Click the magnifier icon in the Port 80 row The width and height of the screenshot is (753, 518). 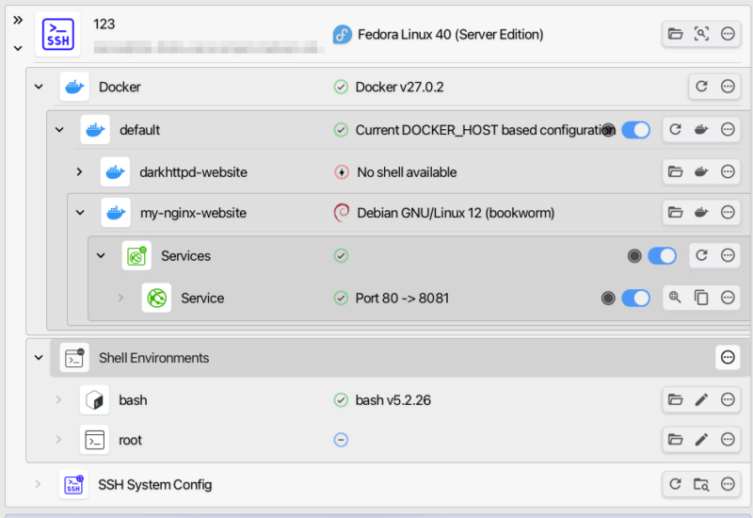[675, 298]
